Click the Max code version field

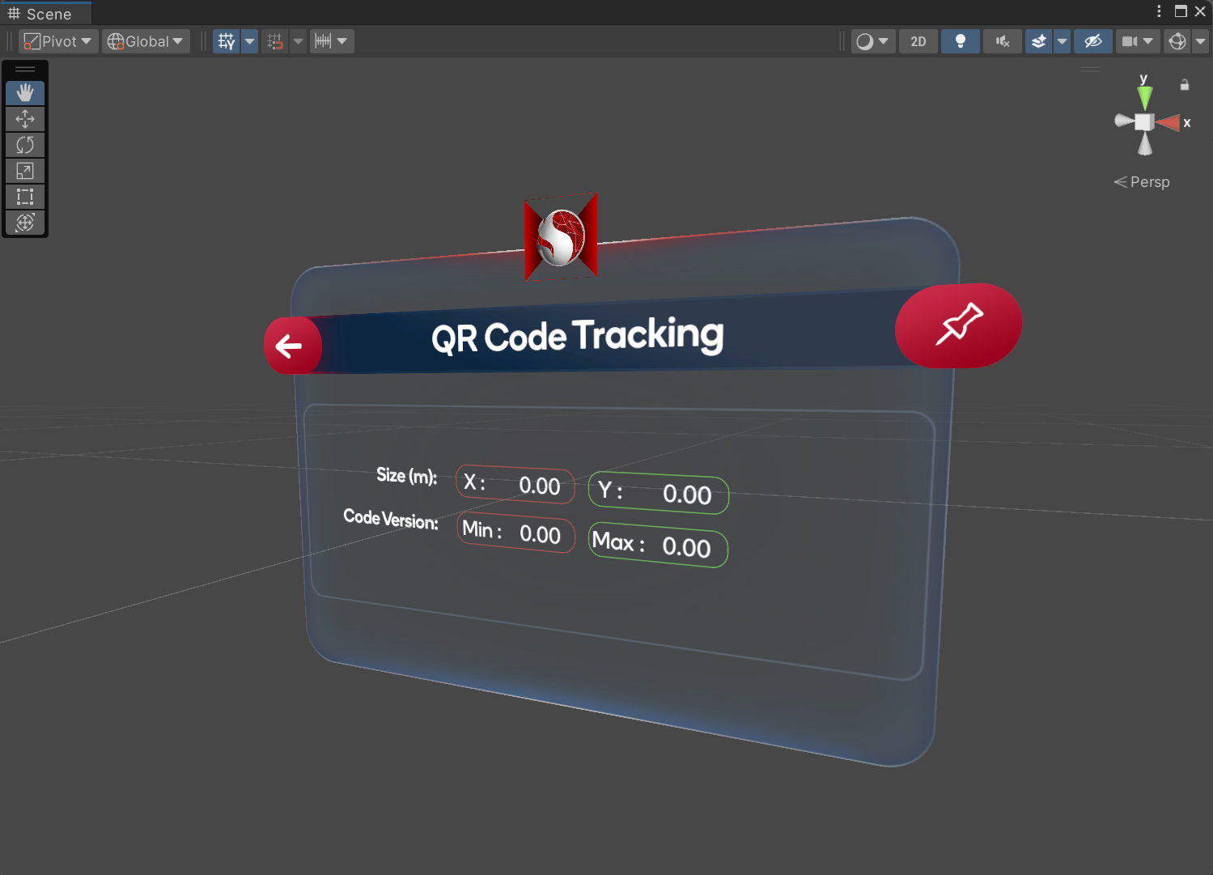coord(658,546)
